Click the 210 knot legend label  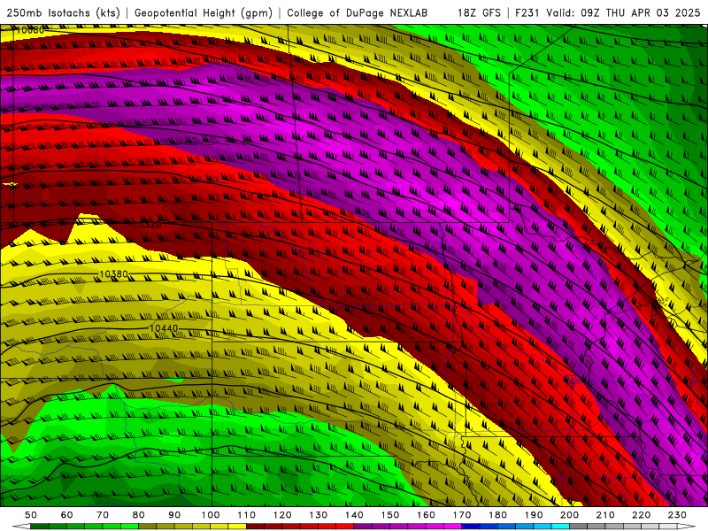[x=605, y=515]
